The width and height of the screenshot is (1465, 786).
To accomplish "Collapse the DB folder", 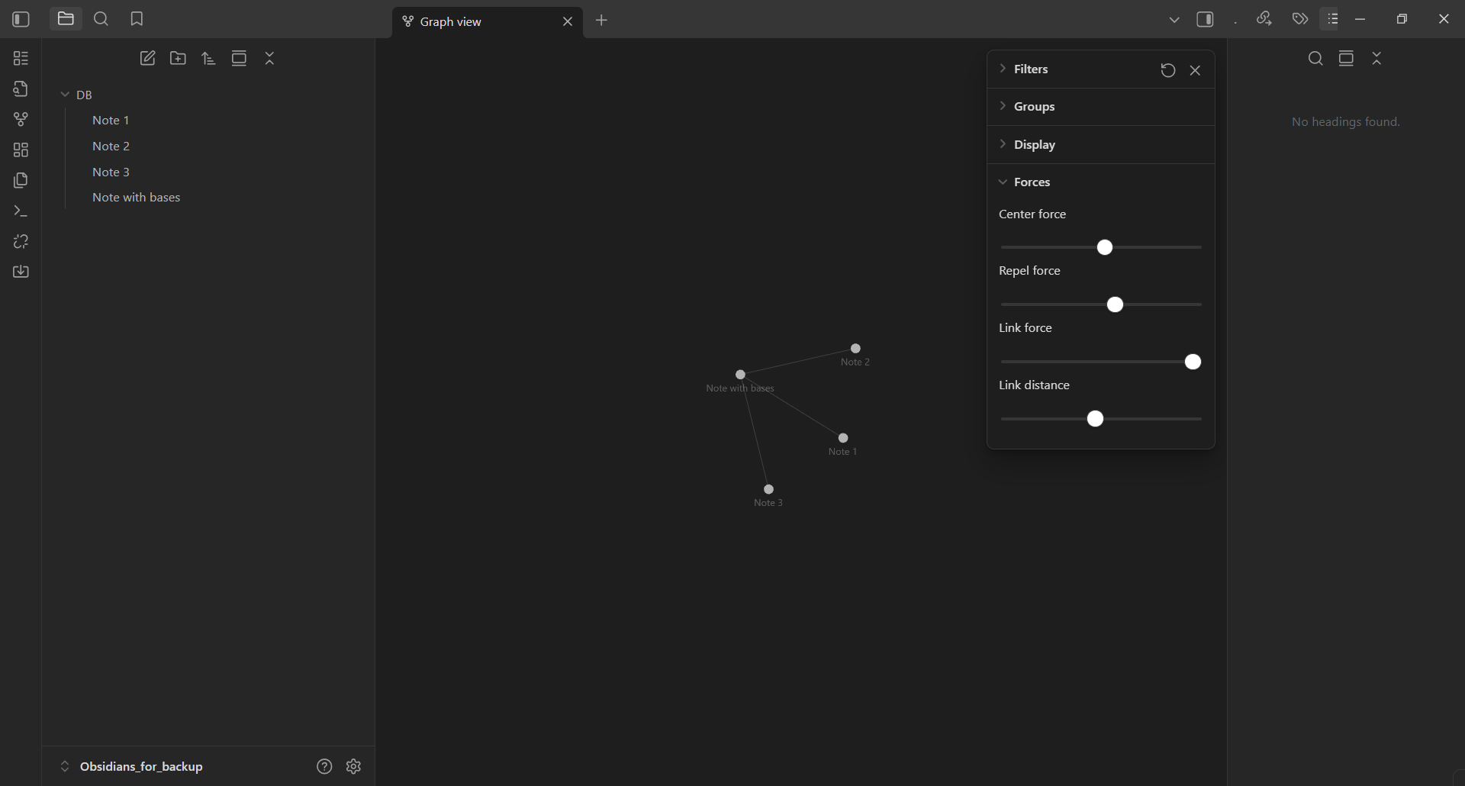I will point(66,95).
